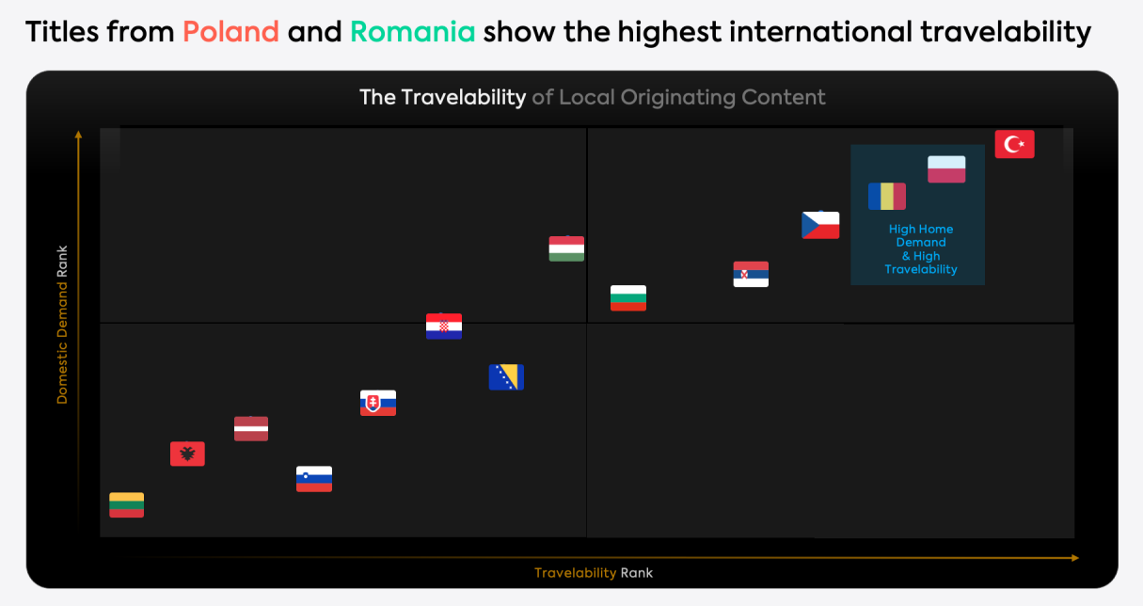
Task: Select the Poland flag in highlighted box
Action: click(x=945, y=169)
